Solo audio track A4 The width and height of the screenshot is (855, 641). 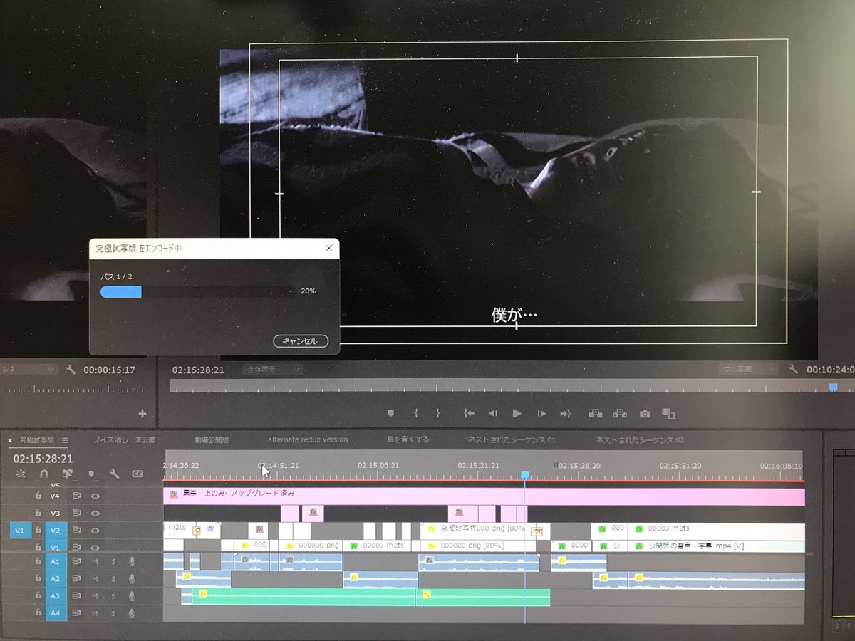[113, 613]
